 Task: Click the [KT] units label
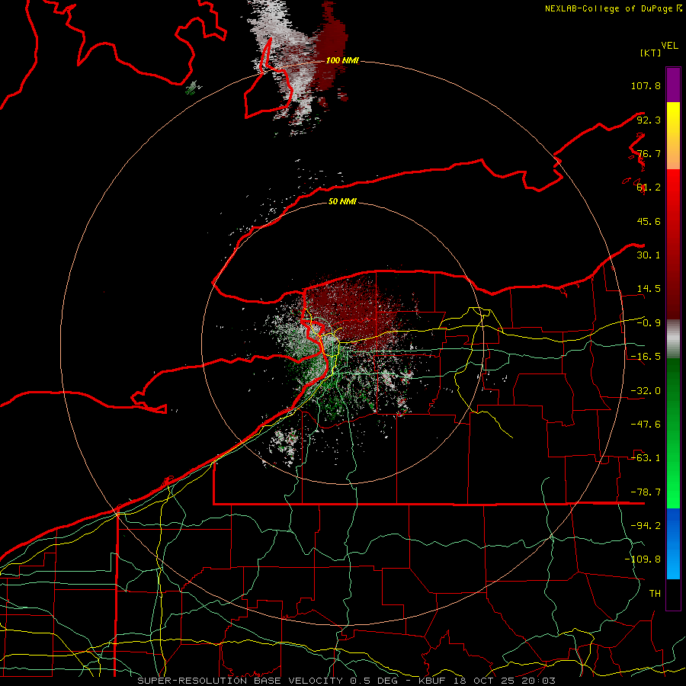pyautogui.click(x=650, y=53)
